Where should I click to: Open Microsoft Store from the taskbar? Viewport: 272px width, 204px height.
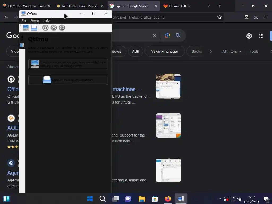pyautogui.click(x=155, y=199)
